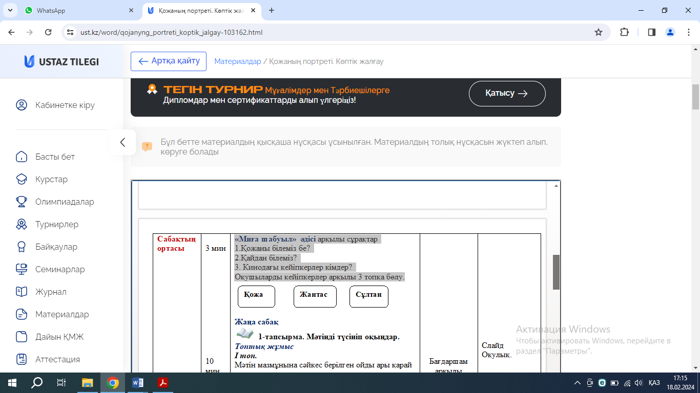Open the Chrome side panel icon
700x393 pixels.
coord(652,32)
